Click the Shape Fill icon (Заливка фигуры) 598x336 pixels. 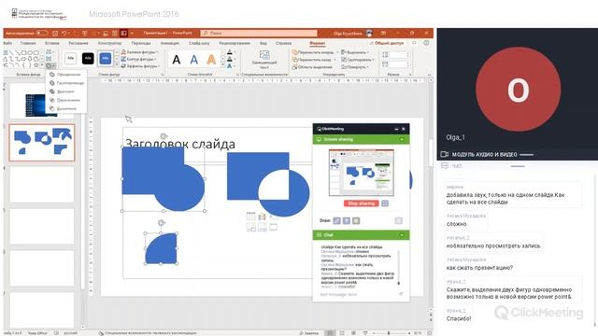point(123,52)
